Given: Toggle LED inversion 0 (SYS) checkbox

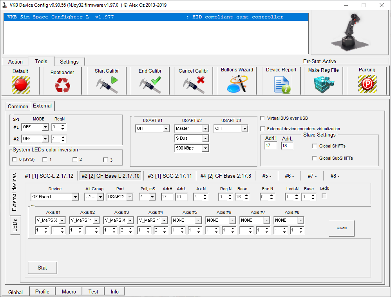Looking at the screenshot, I should point(15,159).
